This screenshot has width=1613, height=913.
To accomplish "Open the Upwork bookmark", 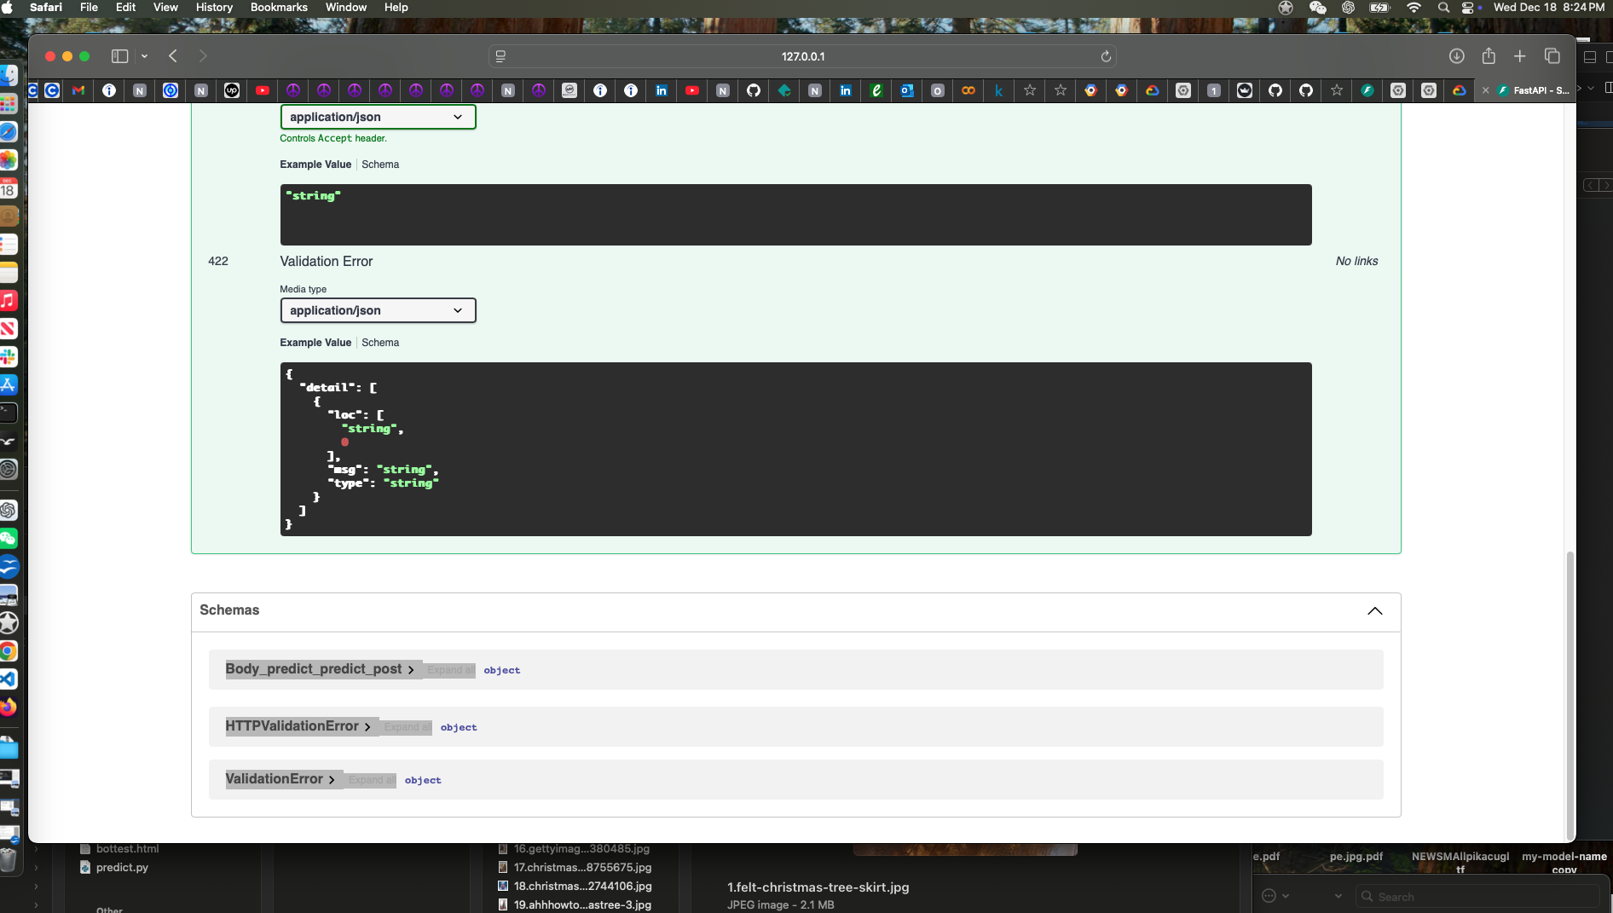I will [231, 90].
